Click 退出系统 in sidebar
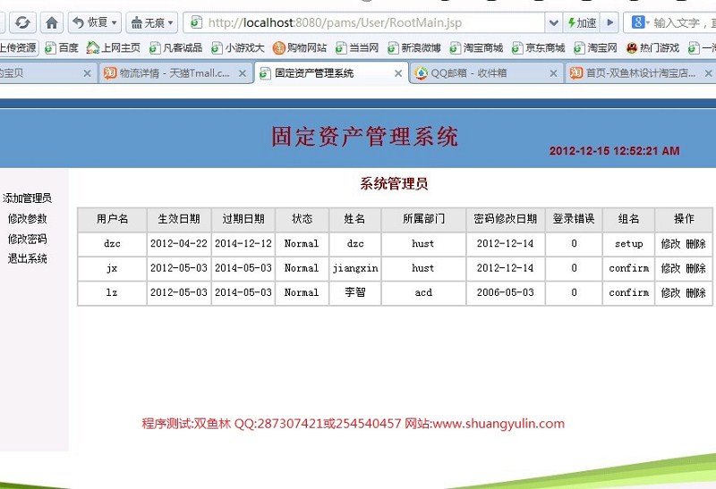 28,258
